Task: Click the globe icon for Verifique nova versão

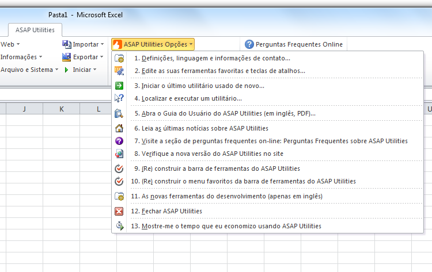Action: 119,154
